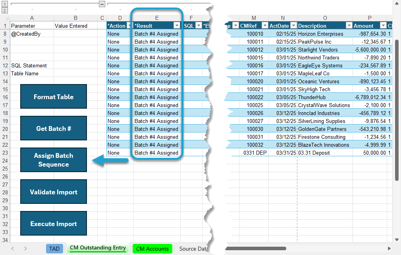Select the Table Name cell
This screenshot has height=255, width=401.
[32, 73]
